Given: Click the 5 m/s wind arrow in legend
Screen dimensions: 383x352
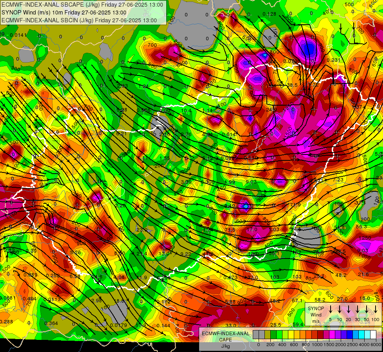Looking at the screenshot, I should pos(330,309).
